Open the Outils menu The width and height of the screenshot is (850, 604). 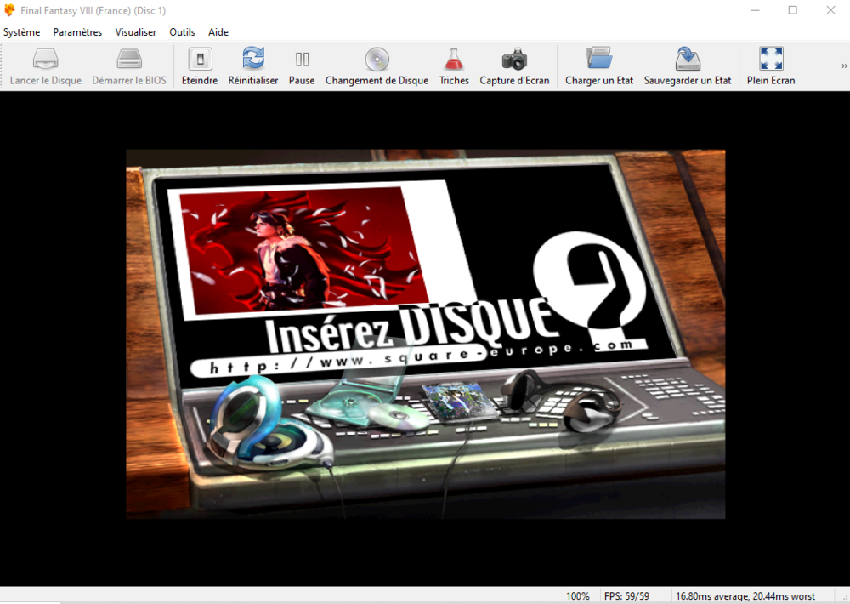pyautogui.click(x=182, y=32)
